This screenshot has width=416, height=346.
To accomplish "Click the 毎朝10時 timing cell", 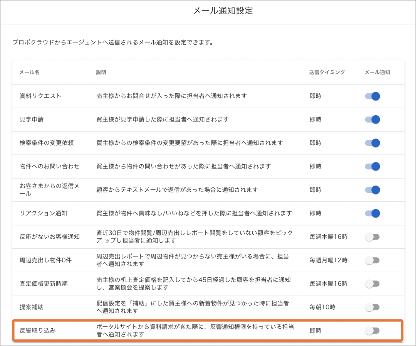I will click(322, 307).
